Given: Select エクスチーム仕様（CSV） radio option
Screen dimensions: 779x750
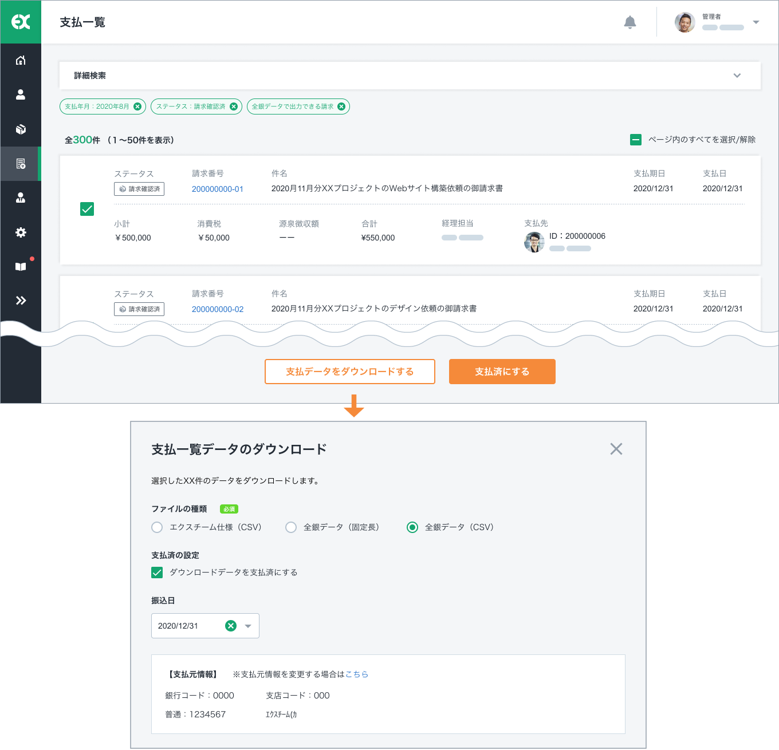Looking at the screenshot, I should [157, 527].
